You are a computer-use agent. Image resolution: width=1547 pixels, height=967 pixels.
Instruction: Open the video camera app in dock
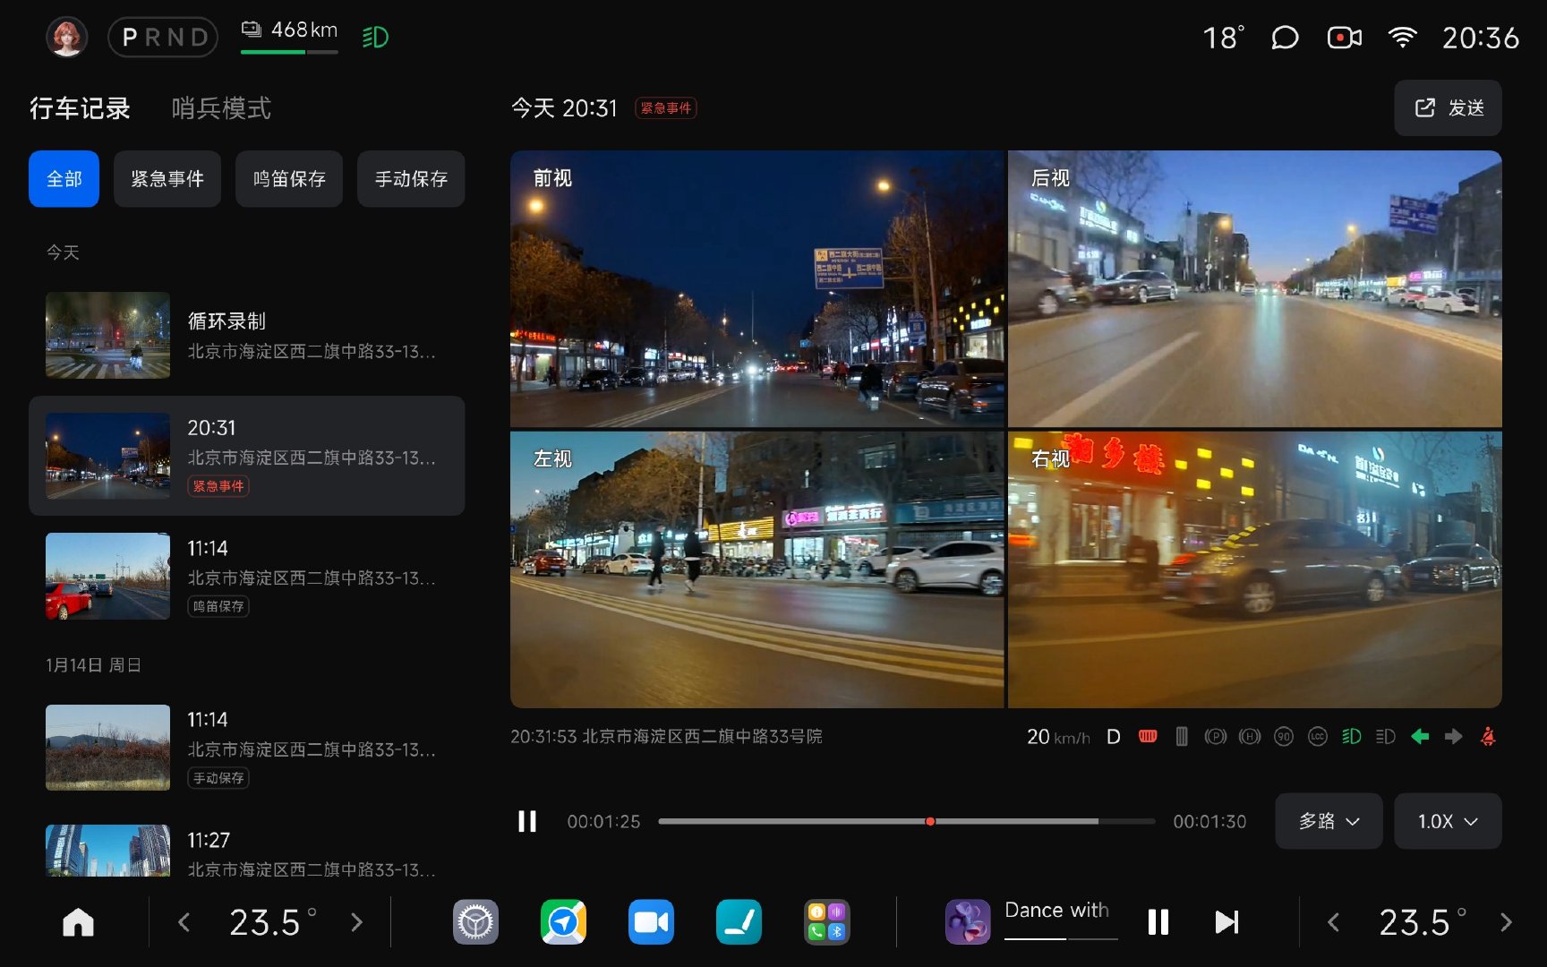click(x=651, y=922)
